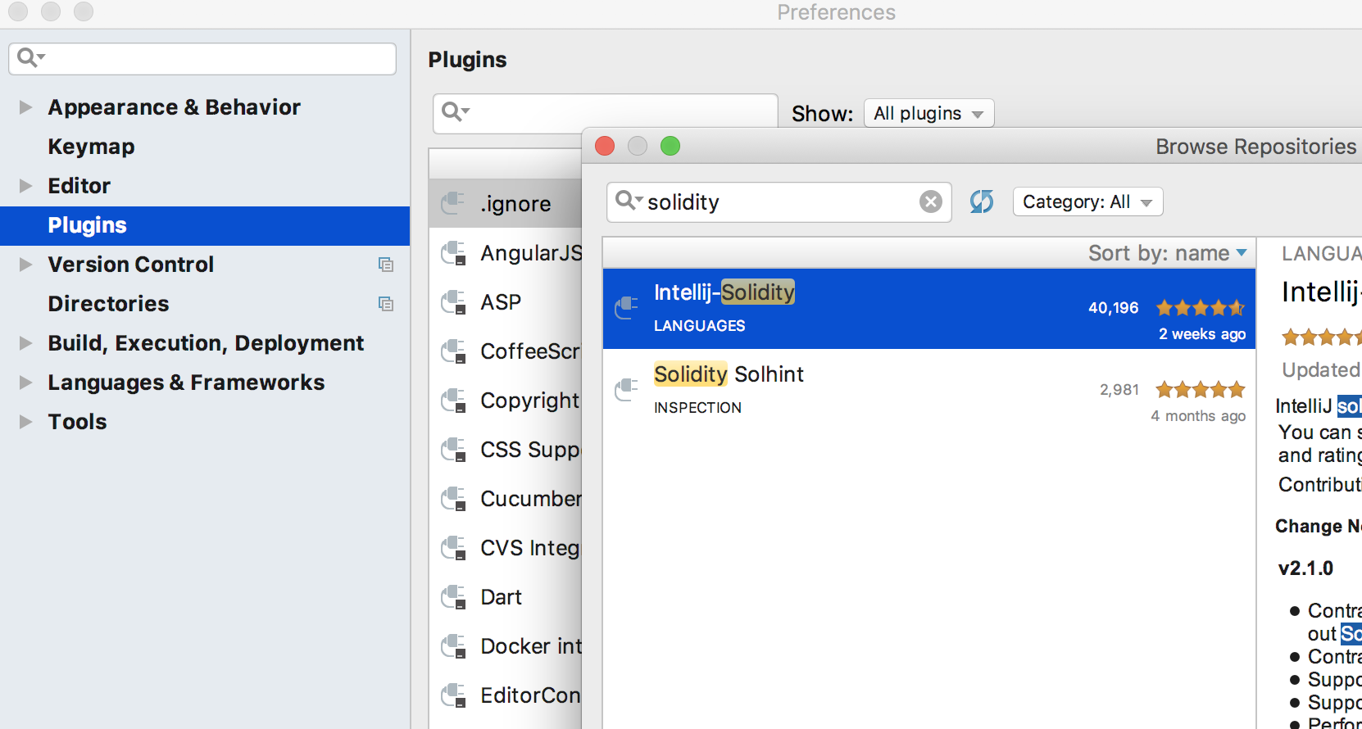Click the star rating of Solidity Solhint
Image resolution: width=1362 pixels, height=729 pixels.
pos(1201,390)
